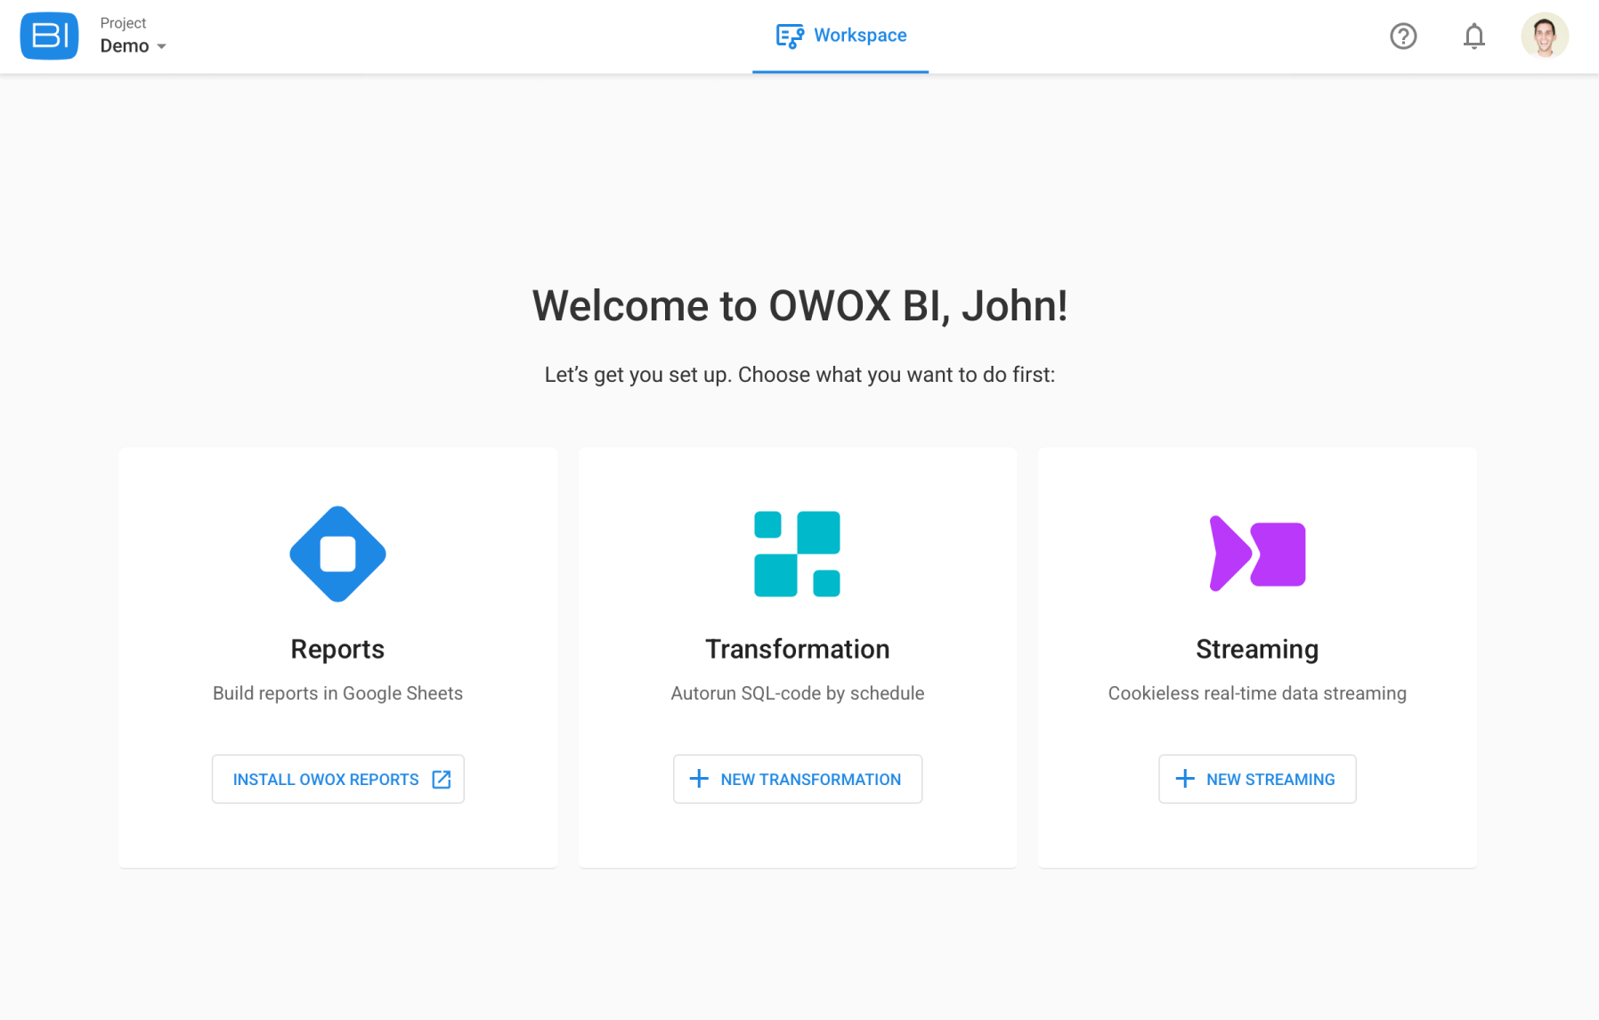Click the New Transformation button
1599x1020 pixels.
(x=797, y=779)
